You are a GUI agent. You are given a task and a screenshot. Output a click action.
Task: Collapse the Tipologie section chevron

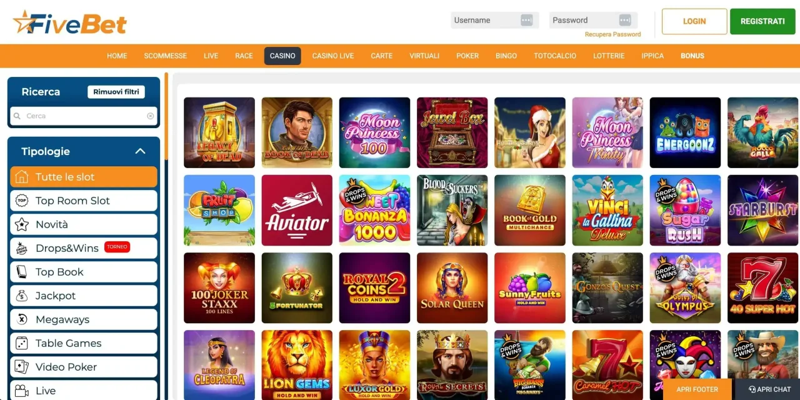pos(140,151)
